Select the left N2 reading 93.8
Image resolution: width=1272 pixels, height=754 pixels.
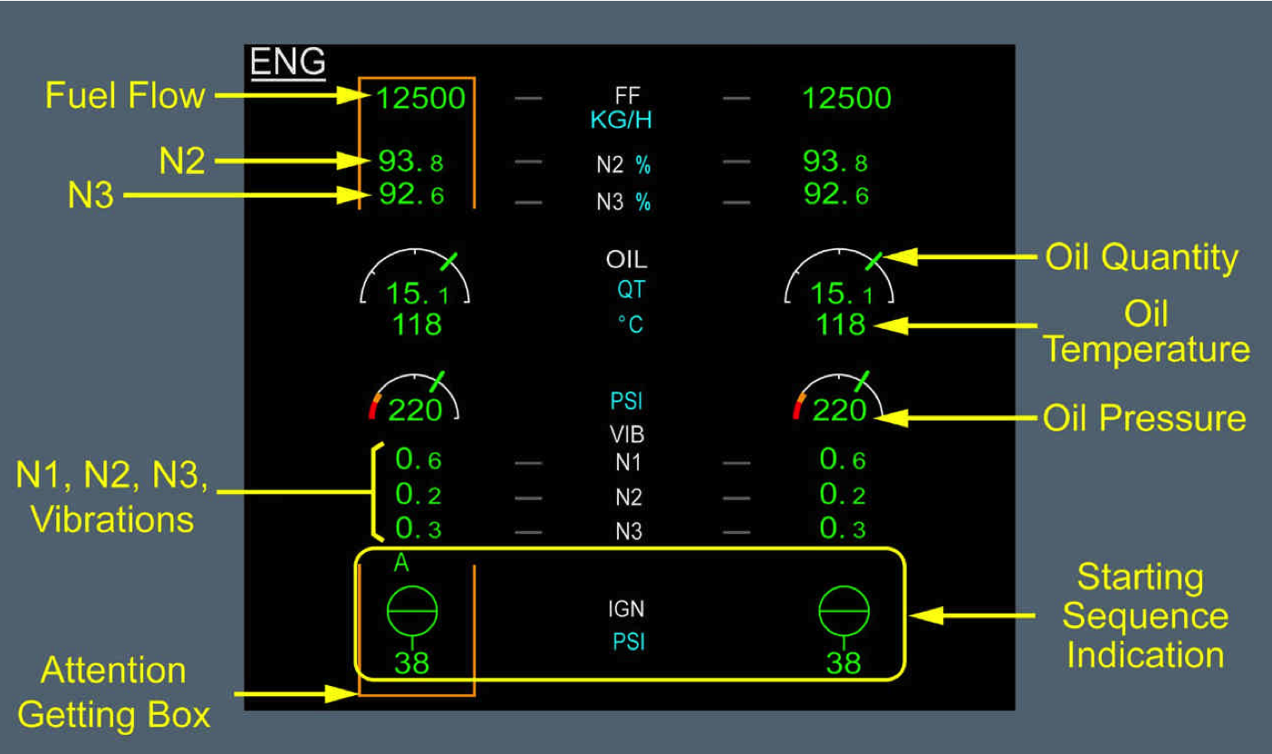pos(410,162)
